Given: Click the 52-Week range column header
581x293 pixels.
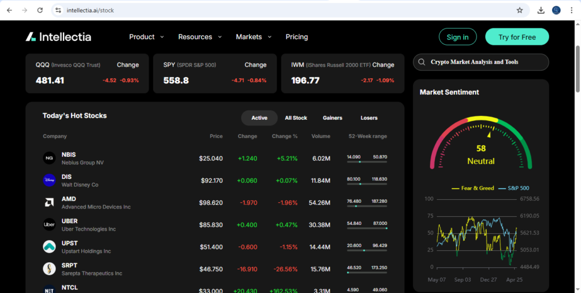Looking at the screenshot, I should tap(368, 136).
